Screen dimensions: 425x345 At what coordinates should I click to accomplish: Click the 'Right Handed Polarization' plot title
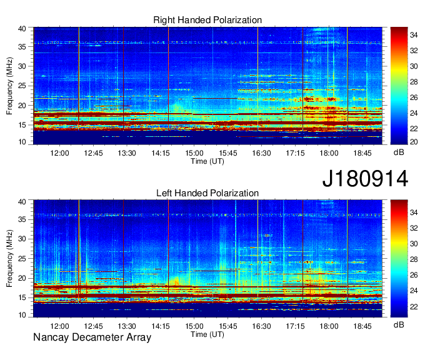(x=207, y=20)
